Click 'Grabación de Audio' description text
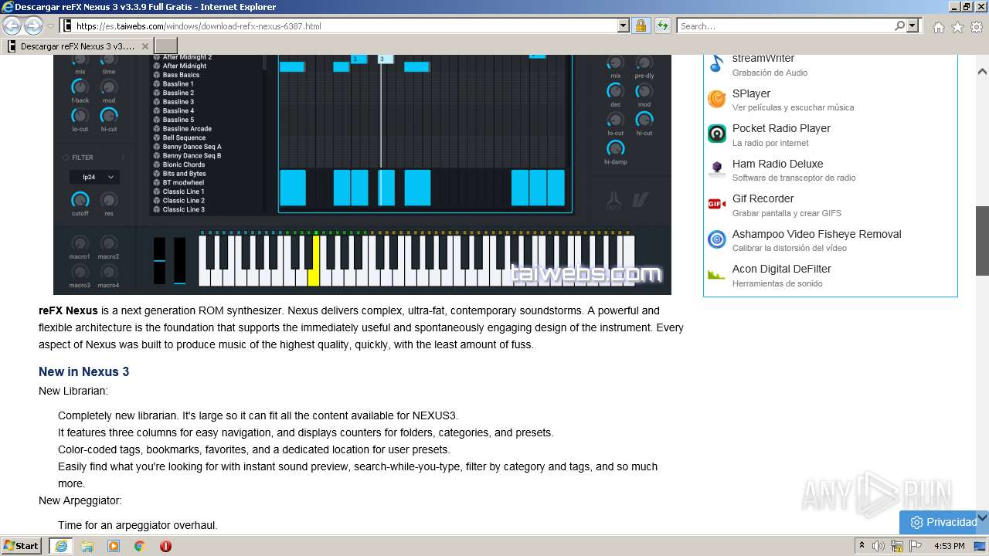 point(770,73)
